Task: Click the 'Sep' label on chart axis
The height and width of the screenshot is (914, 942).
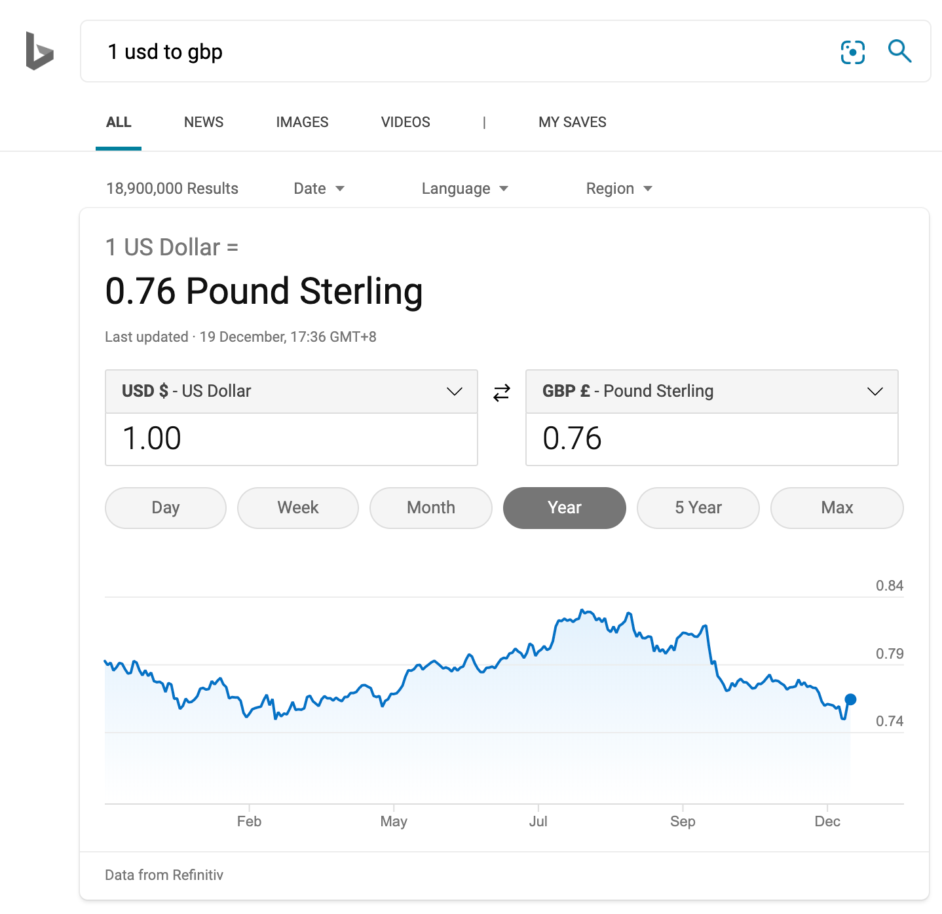Action: coord(683,822)
